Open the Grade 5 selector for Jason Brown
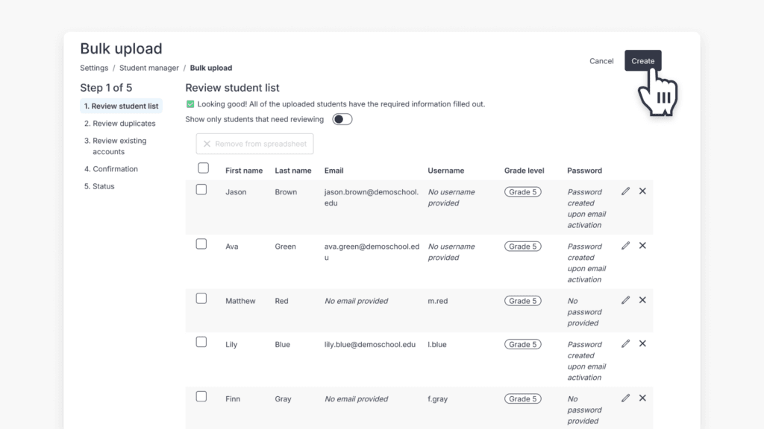Image resolution: width=764 pixels, height=429 pixels. (x=523, y=191)
